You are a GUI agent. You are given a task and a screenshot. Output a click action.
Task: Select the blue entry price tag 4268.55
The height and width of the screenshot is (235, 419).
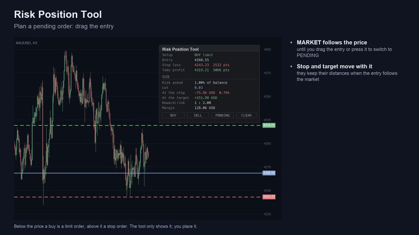[269, 173]
